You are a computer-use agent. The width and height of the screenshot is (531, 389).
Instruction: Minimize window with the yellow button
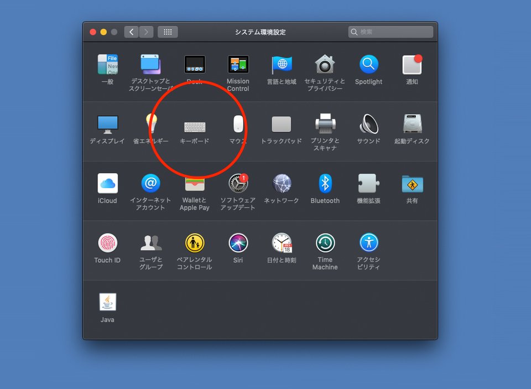pyautogui.click(x=103, y=32)
